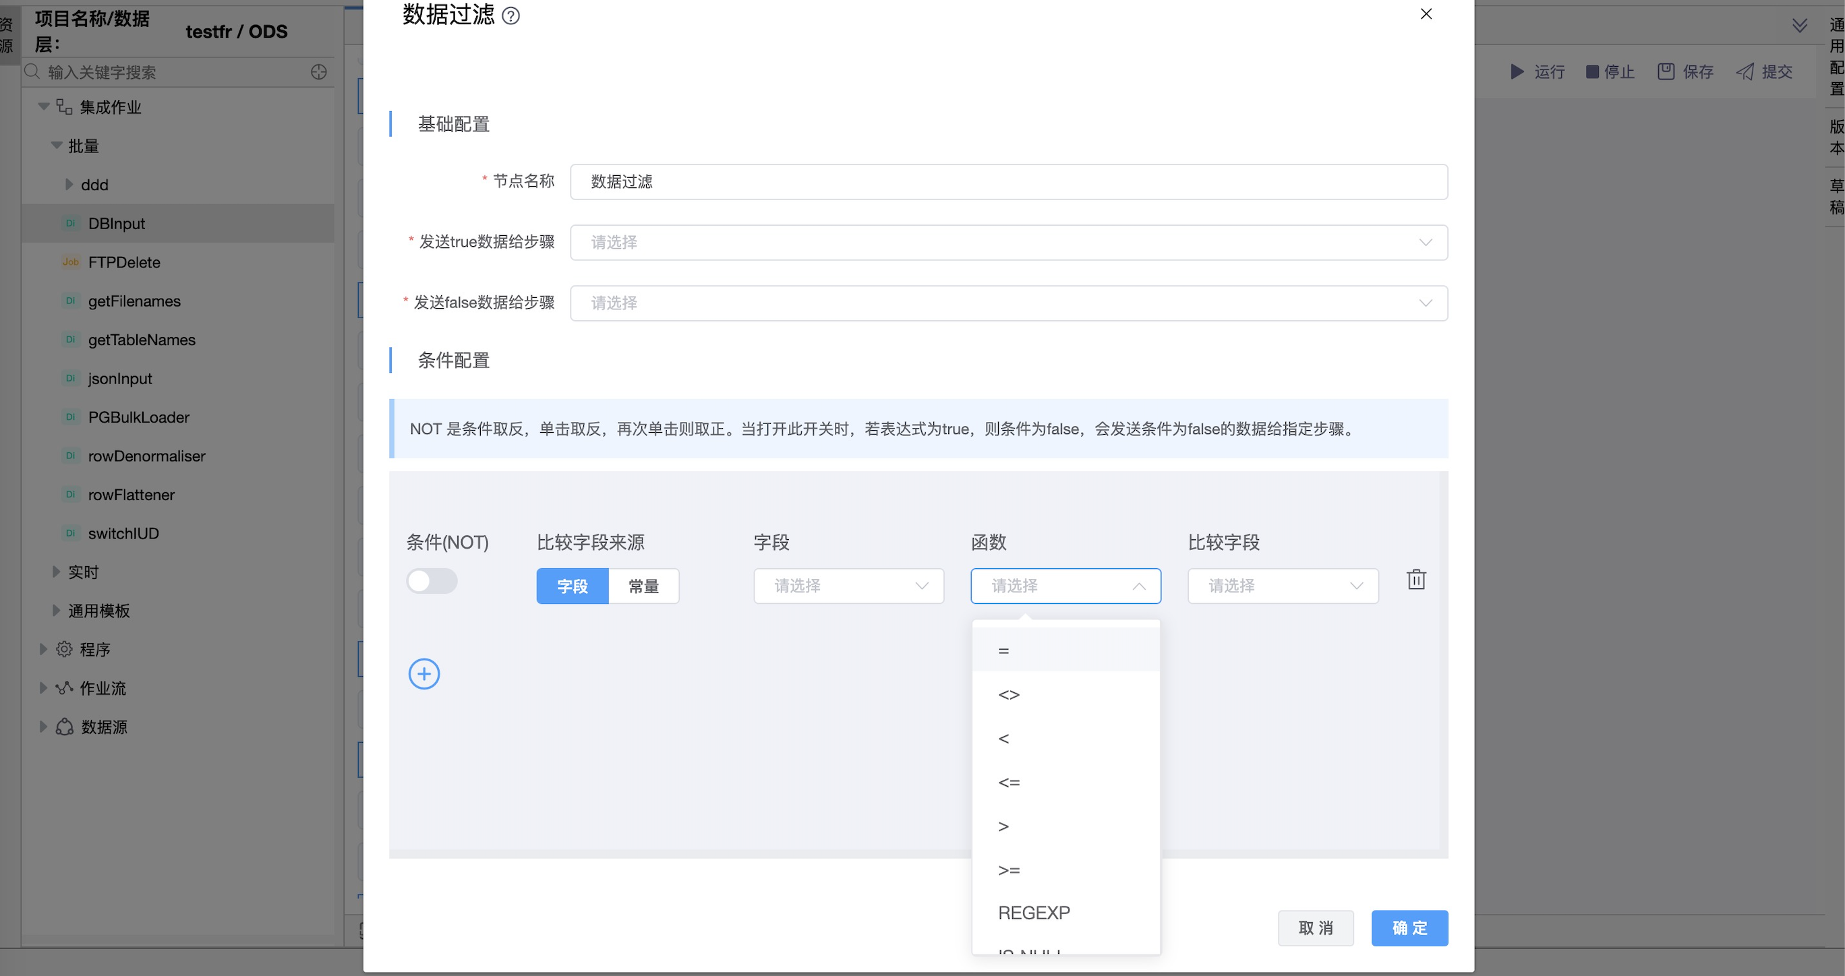Click the 停止 stop icon
The height and width of the screenshot is (976, 1845).
click(1591, 71)
